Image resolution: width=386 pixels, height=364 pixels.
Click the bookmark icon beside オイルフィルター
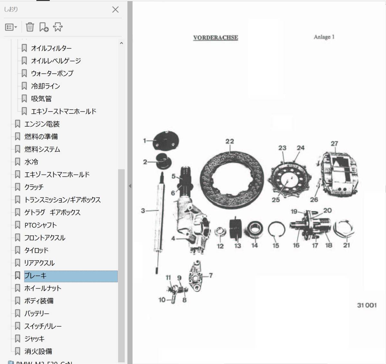[24, 48]
